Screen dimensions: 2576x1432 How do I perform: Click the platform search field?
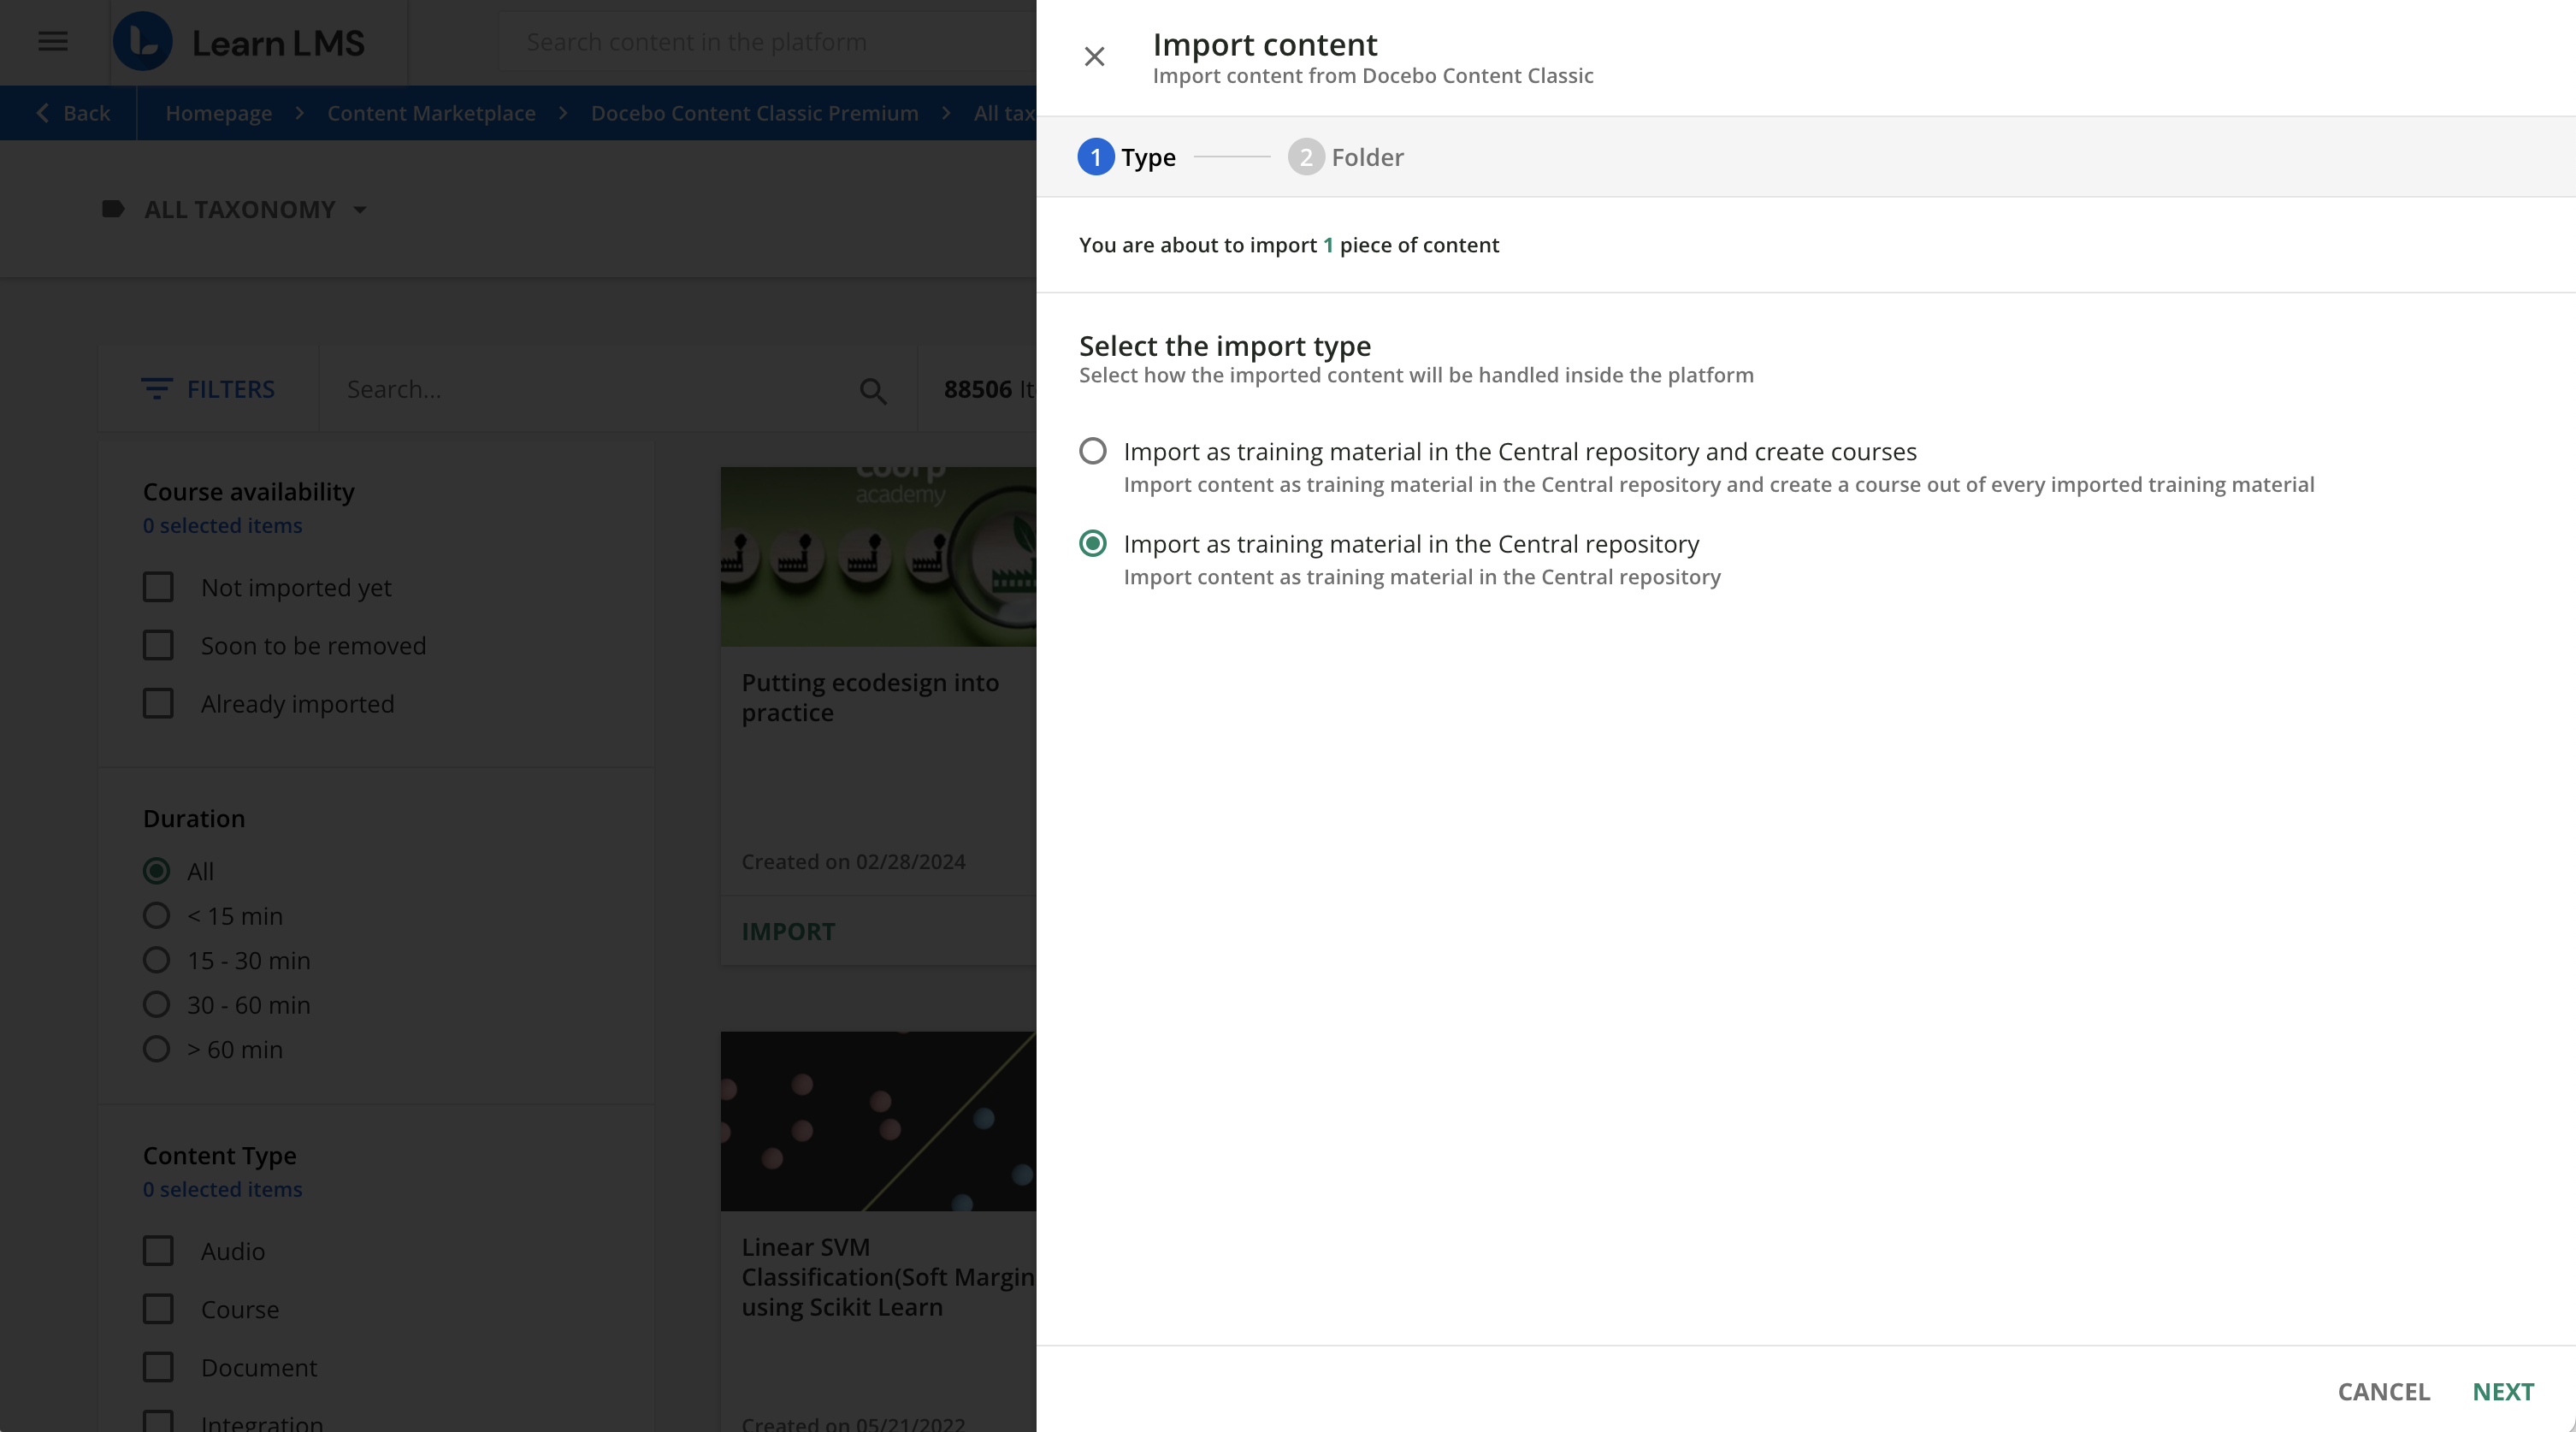(x=767, y=42)
